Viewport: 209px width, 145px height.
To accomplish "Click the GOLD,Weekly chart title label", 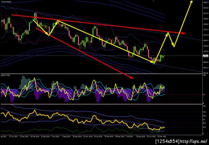I will coord(6,2).
